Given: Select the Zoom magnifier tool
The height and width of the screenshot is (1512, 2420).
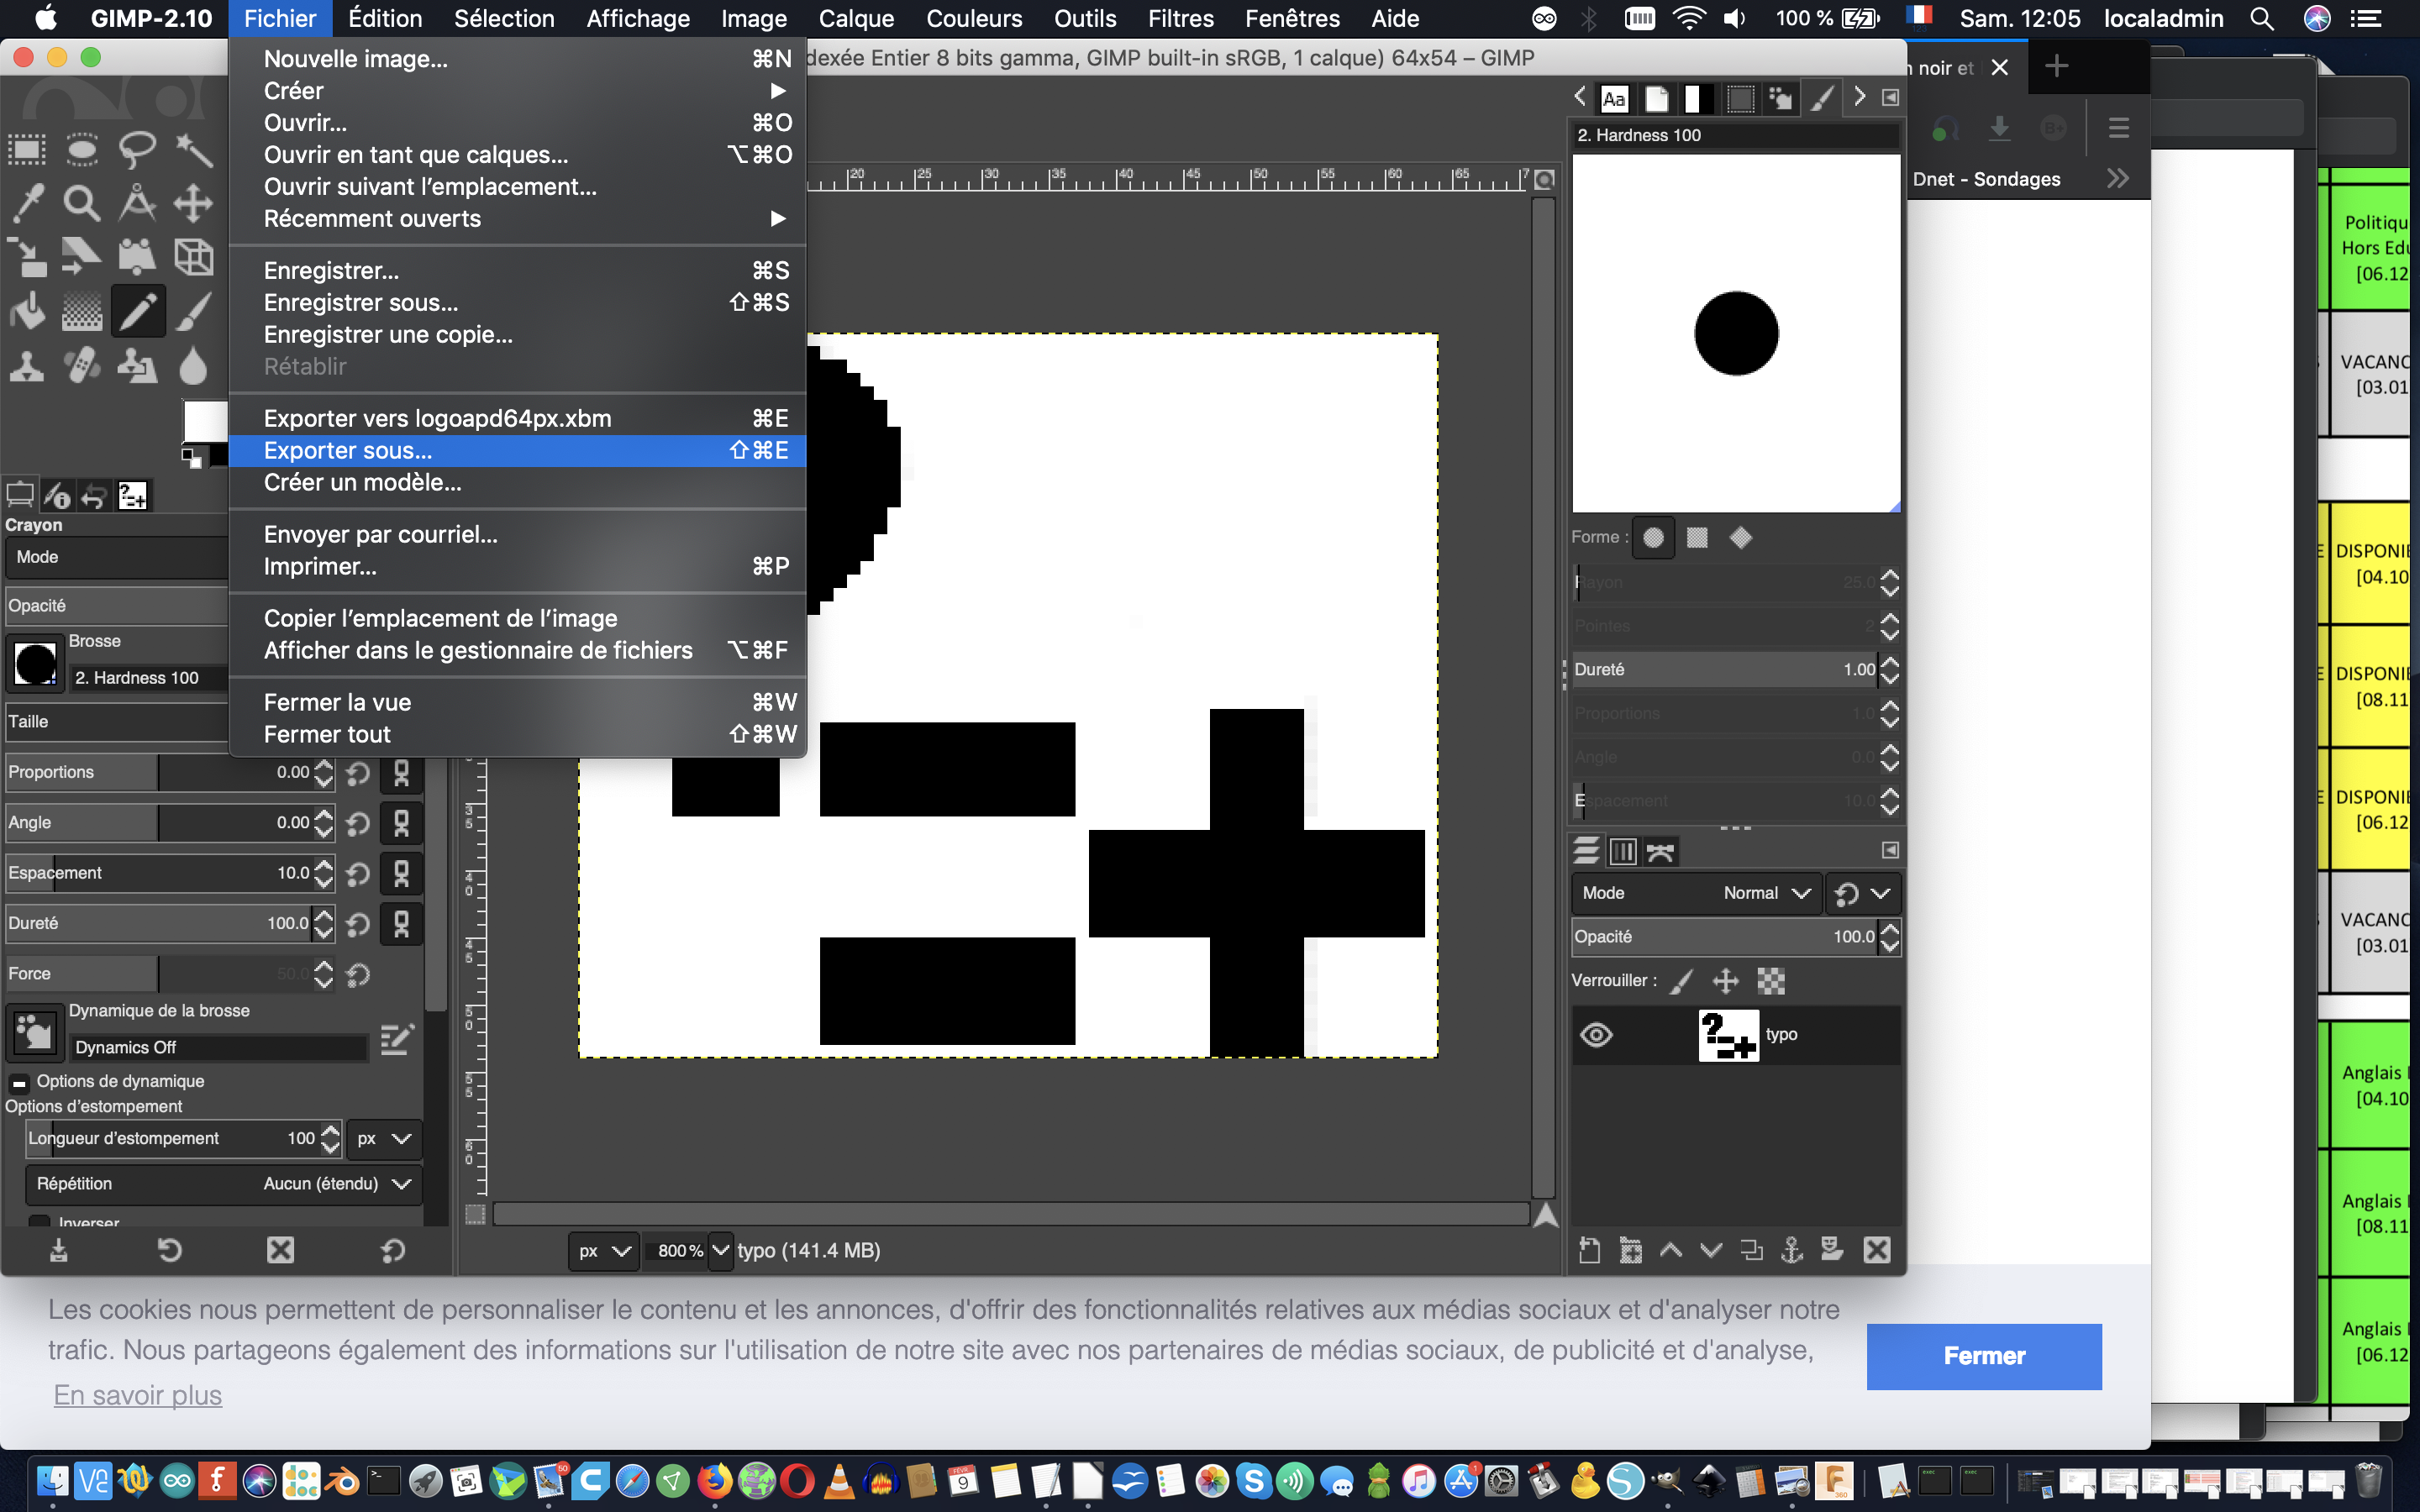Looking at the screenshot, I should 82,203.
